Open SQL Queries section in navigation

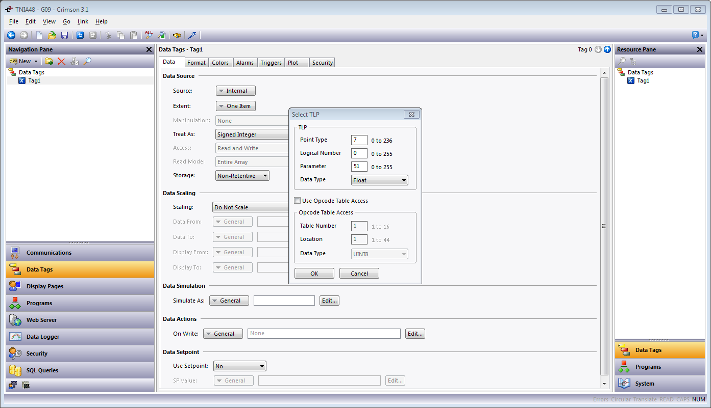click(80, 370)
